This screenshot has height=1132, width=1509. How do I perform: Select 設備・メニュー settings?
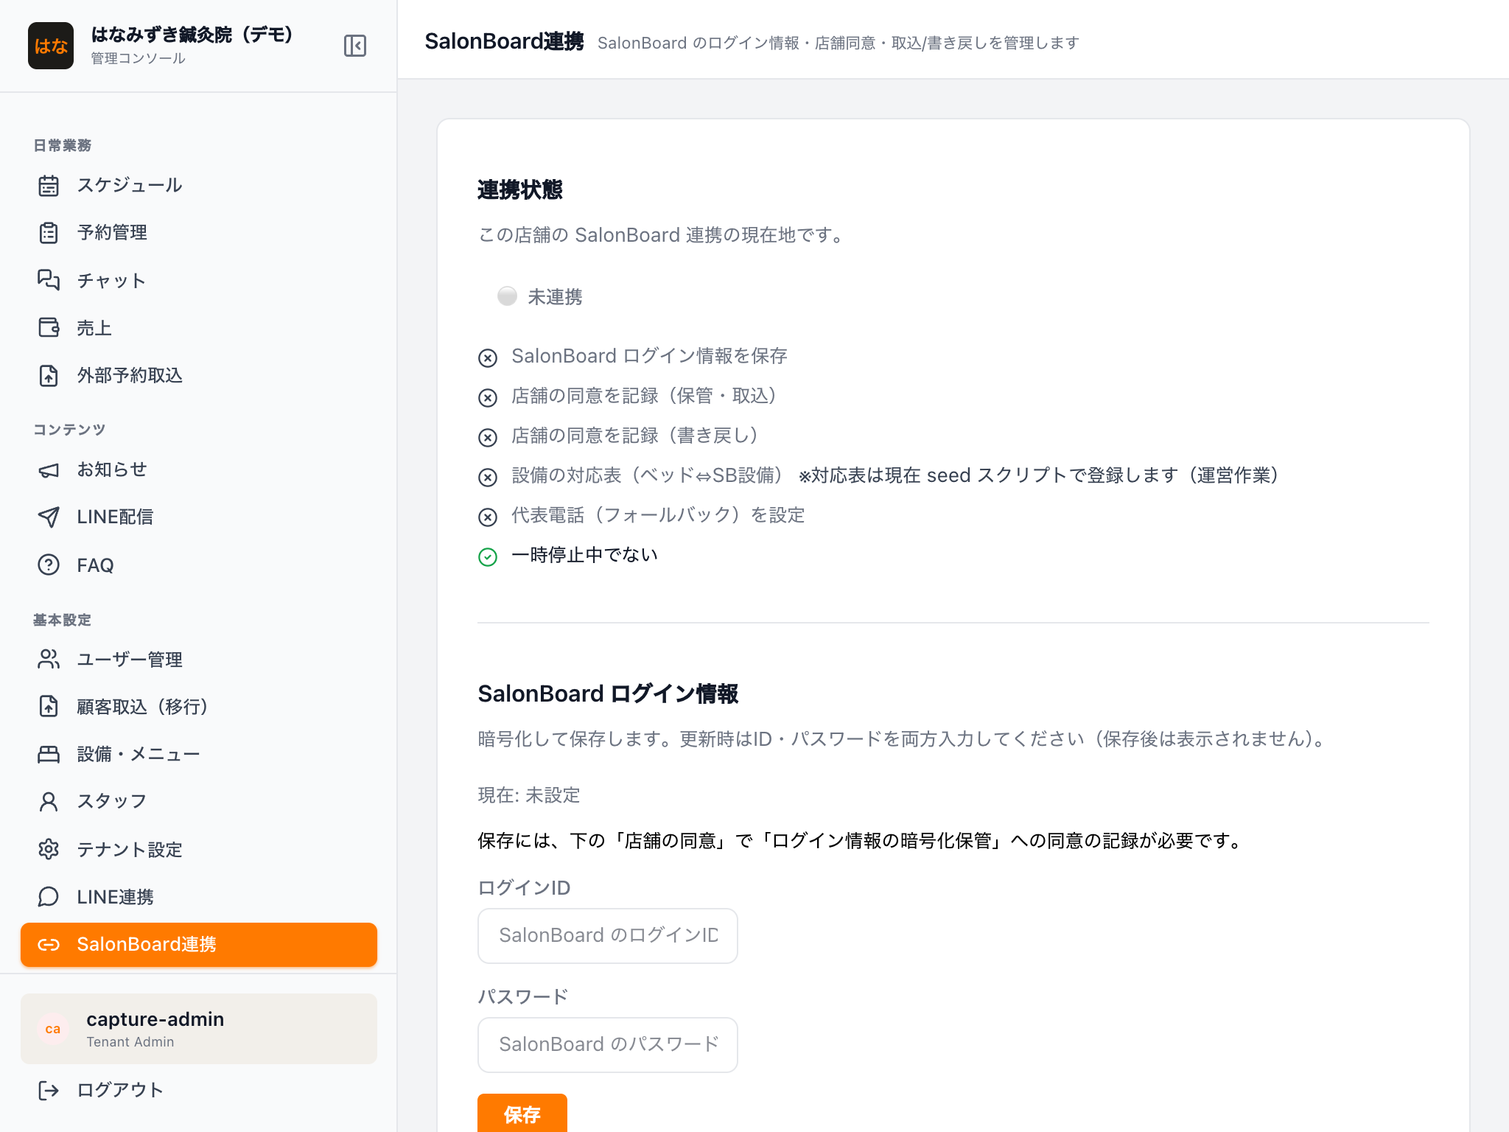pos(199,754)
